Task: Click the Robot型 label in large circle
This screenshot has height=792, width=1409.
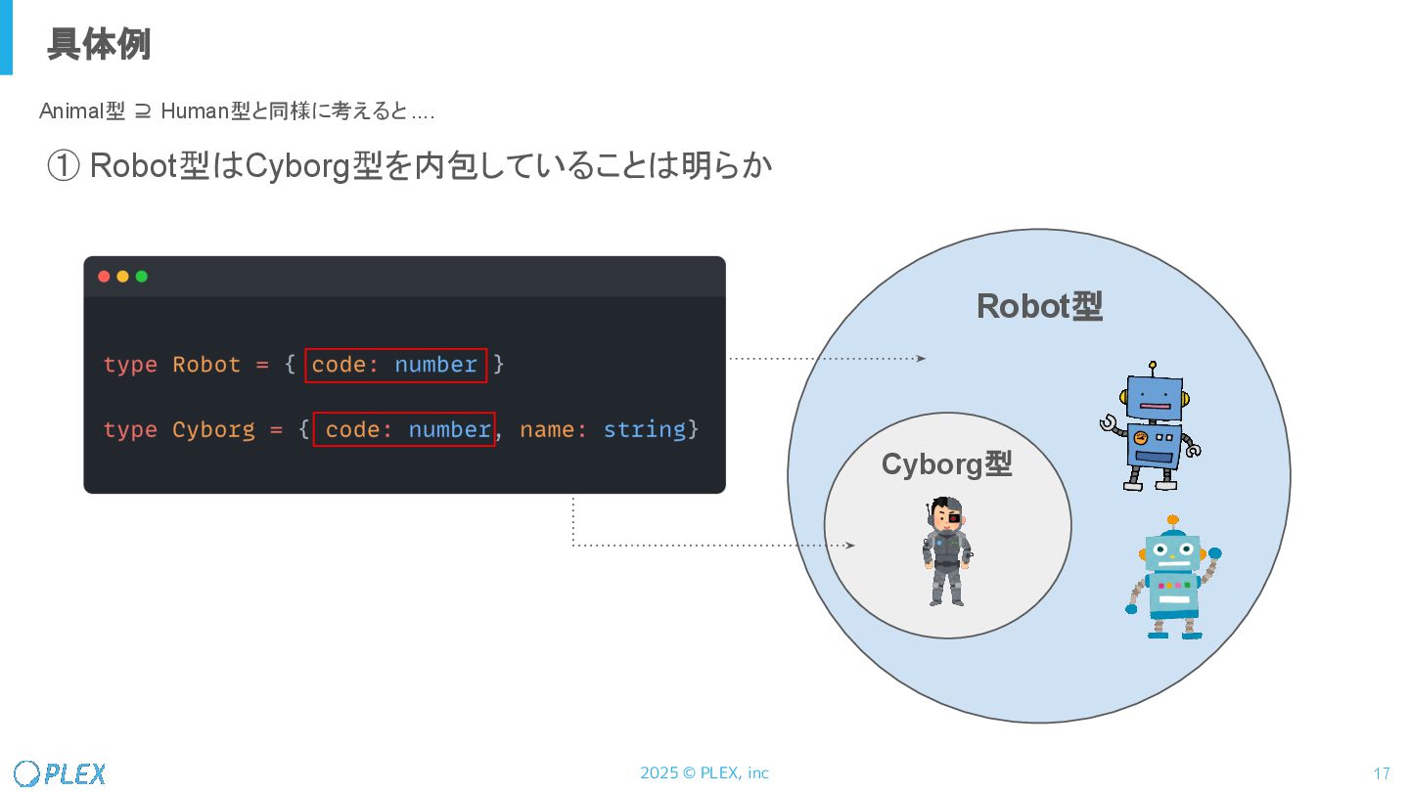Action: [1039, 307]
